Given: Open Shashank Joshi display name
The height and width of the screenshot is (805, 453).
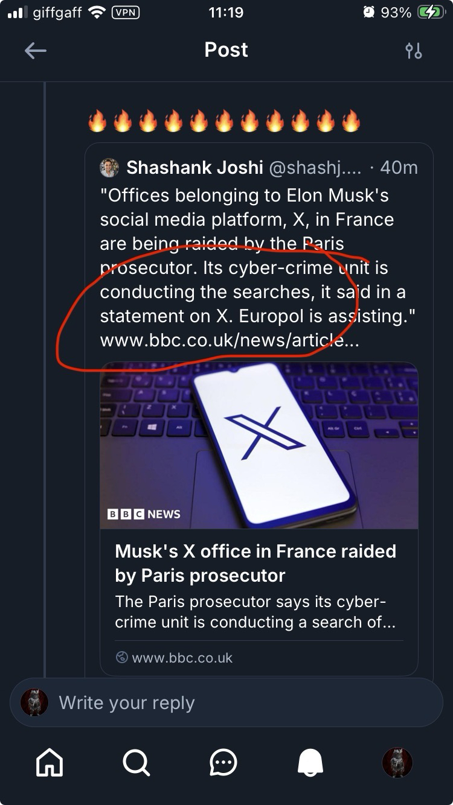Looking at the screenshot, I should (x=194, y=168).
